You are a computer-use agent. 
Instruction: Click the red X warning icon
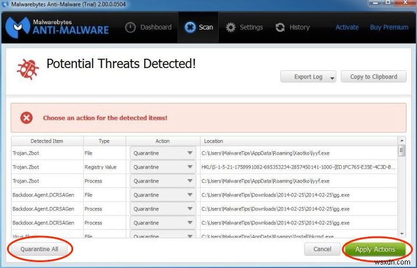[x=26, y=117]
